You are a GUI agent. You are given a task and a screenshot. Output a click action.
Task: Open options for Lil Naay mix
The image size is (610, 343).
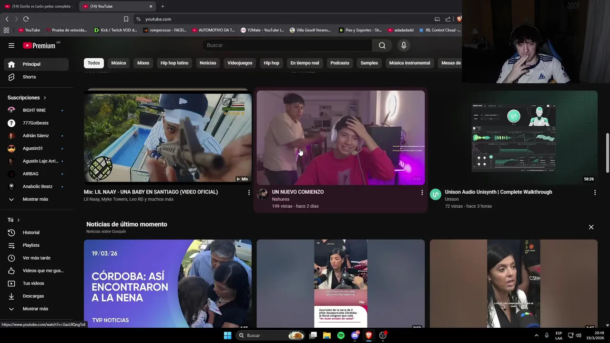point(249,192)
